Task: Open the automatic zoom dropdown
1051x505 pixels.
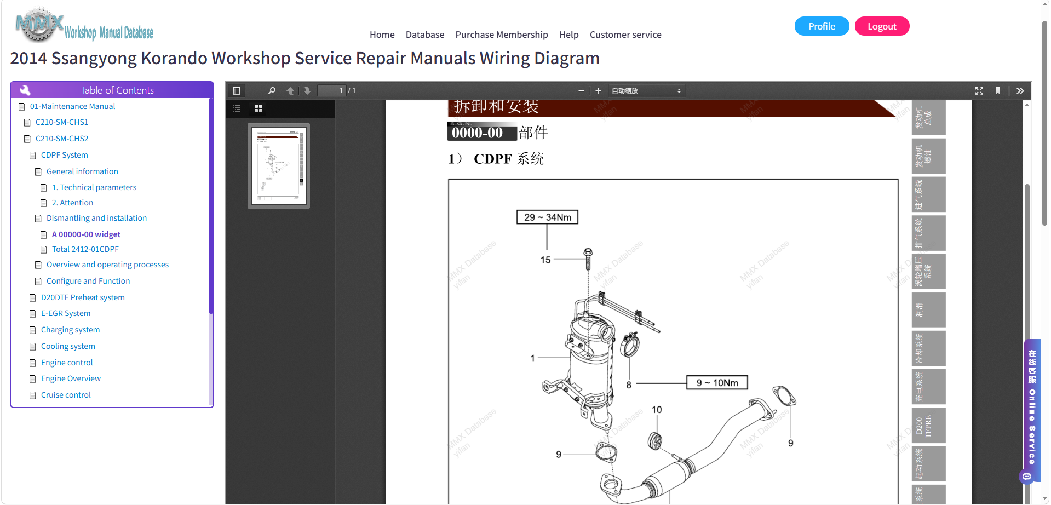Action: click(646, 91)
